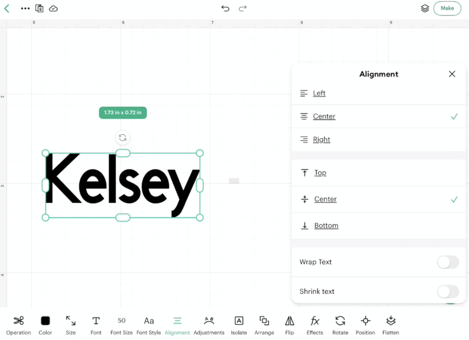The image size is (469, 340).
Task: Click the rotate handle above Kelsey text
Action: coord(123,137)
